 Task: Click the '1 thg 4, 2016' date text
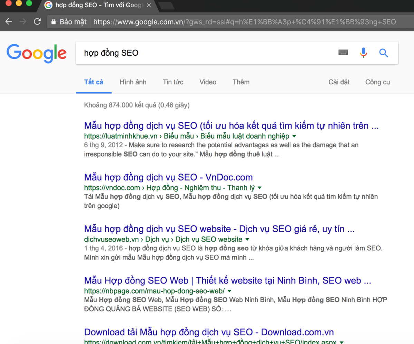[103, 248]
